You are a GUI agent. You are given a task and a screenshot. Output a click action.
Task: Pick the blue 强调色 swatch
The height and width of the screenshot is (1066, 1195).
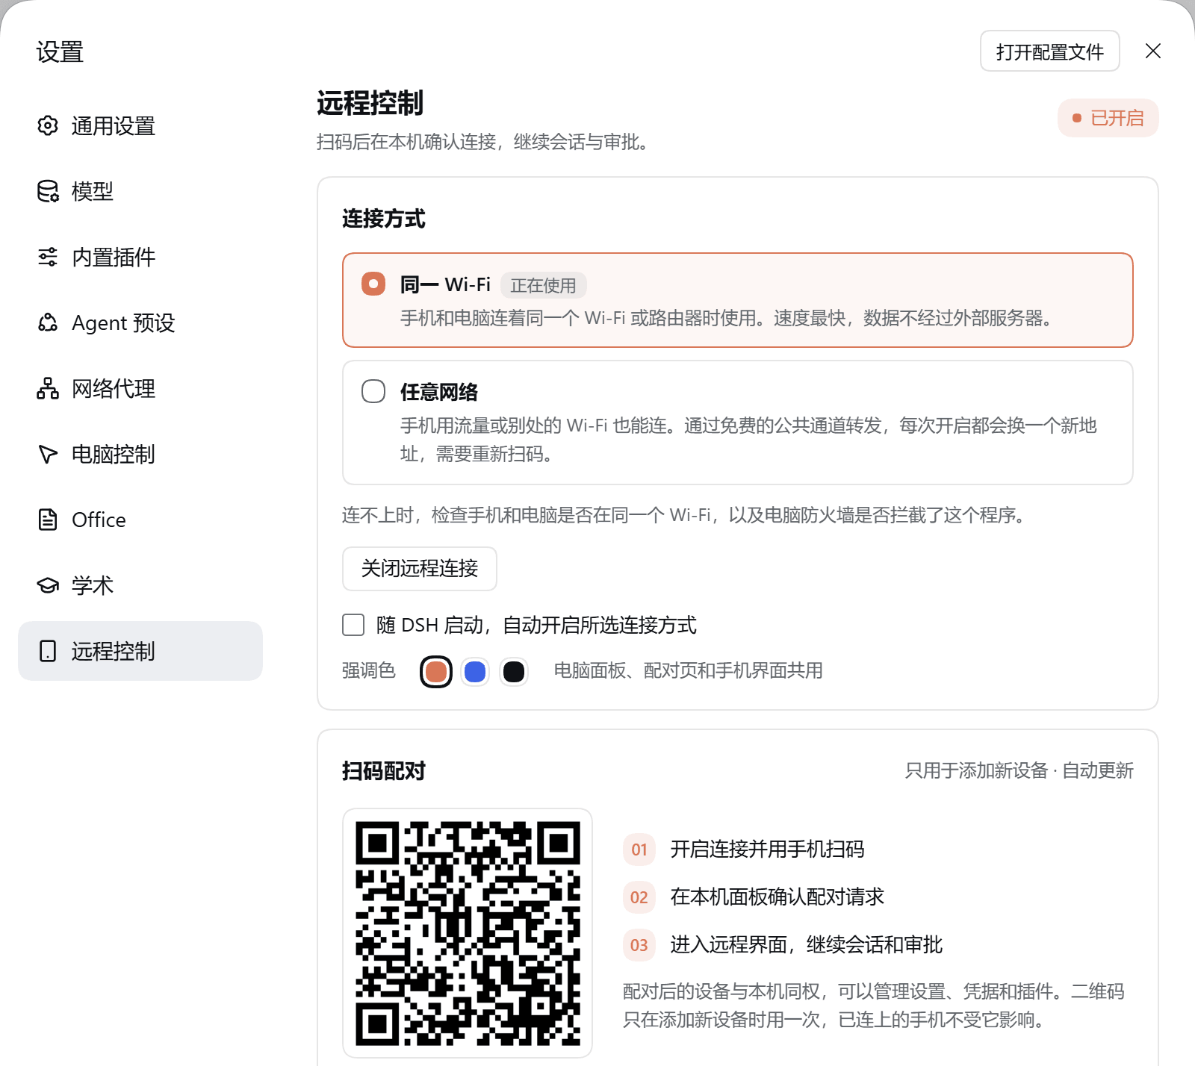(x=475, y=672)
